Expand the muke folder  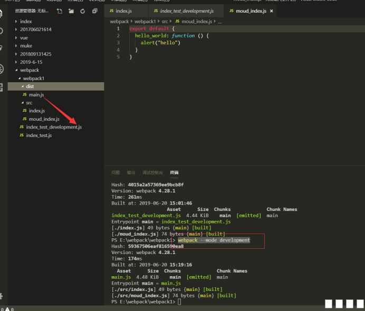(x=26, y=46)
